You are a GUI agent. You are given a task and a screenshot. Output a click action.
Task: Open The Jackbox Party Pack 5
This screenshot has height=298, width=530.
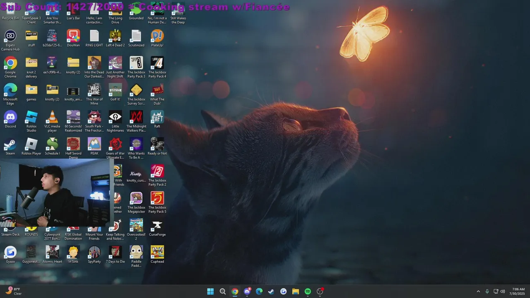click(x=157, y=202)
